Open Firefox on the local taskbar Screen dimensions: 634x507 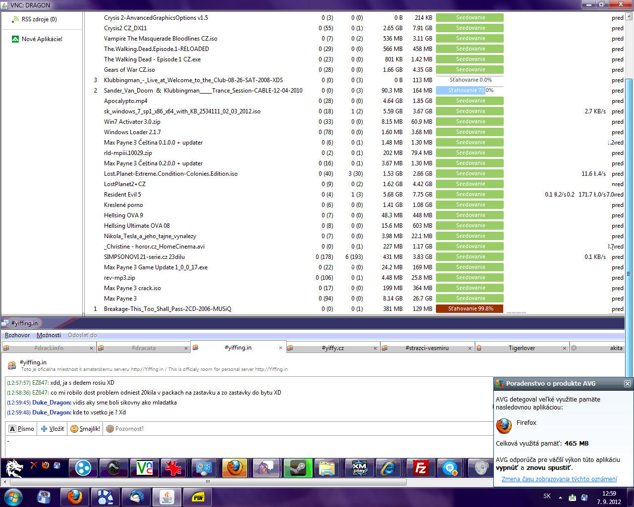pyautogui.click(x=75, y=497)
